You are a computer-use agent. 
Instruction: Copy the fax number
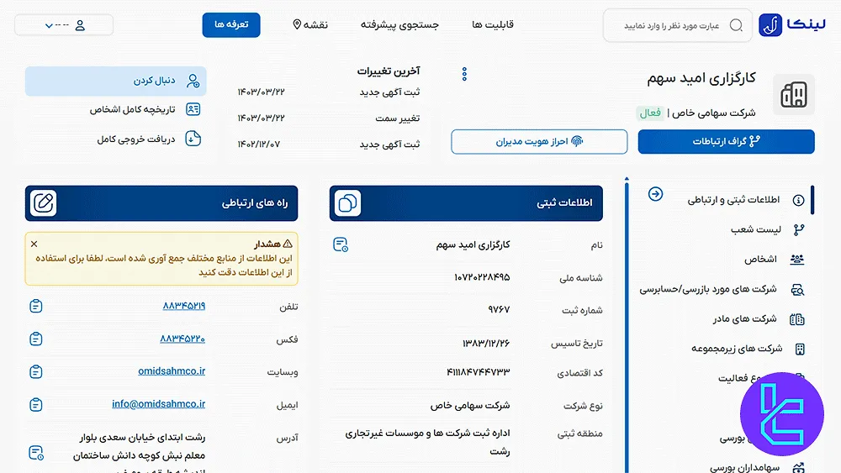click(36, 339)
